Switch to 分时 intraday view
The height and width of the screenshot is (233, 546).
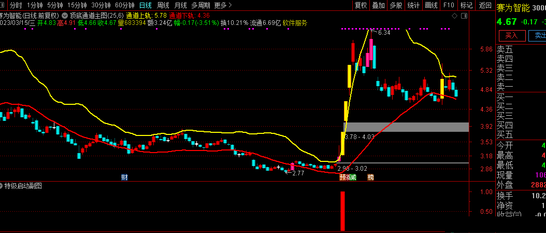point(16,5)
